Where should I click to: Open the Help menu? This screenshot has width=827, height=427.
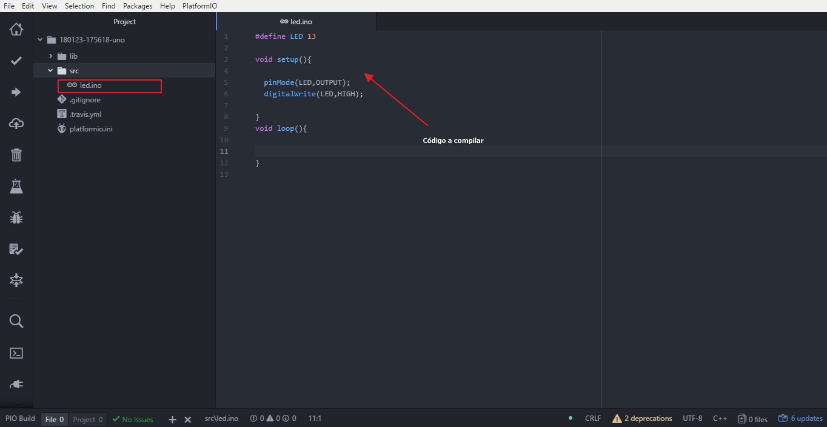point(167,5)
